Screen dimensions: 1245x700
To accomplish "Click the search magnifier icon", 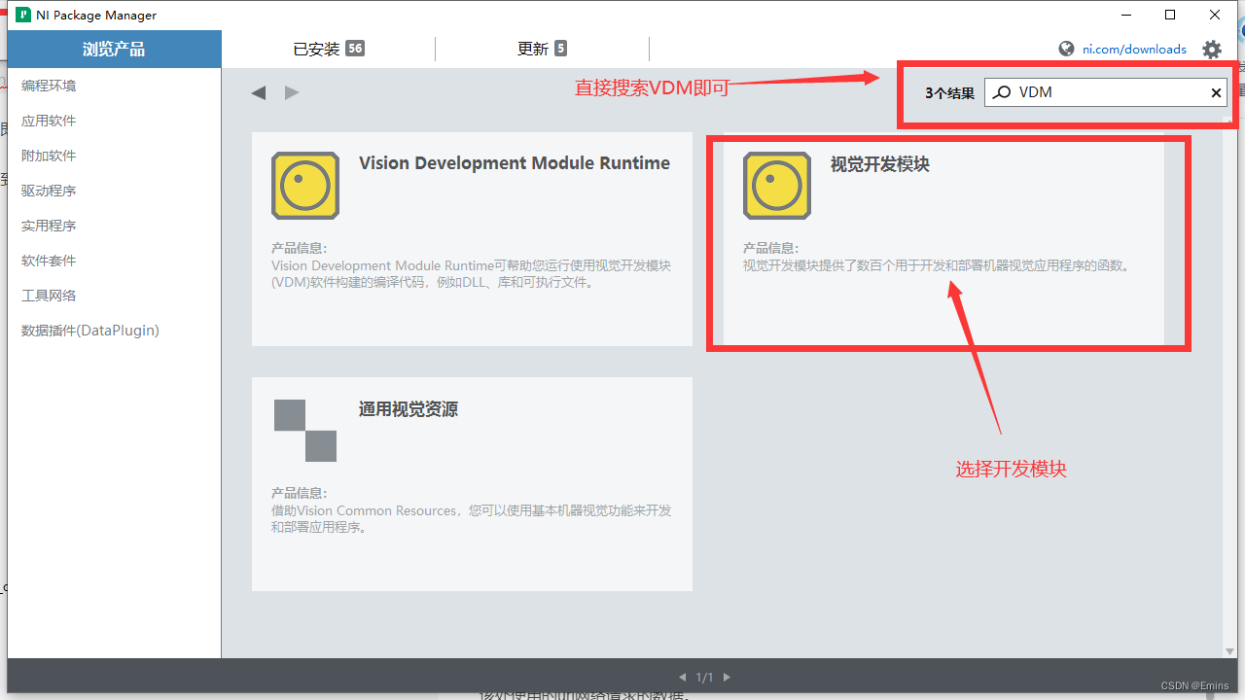I will (1000, 91).
